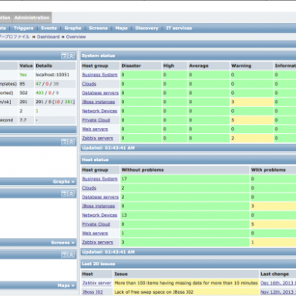The image size is (296, 296).
Task: Follow the Graphs » link
Action: [64, 182]
